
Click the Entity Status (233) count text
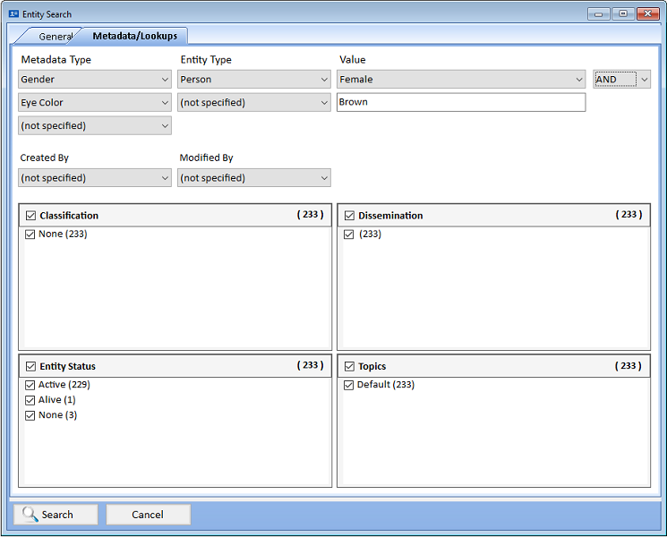[x=310, y=365]
